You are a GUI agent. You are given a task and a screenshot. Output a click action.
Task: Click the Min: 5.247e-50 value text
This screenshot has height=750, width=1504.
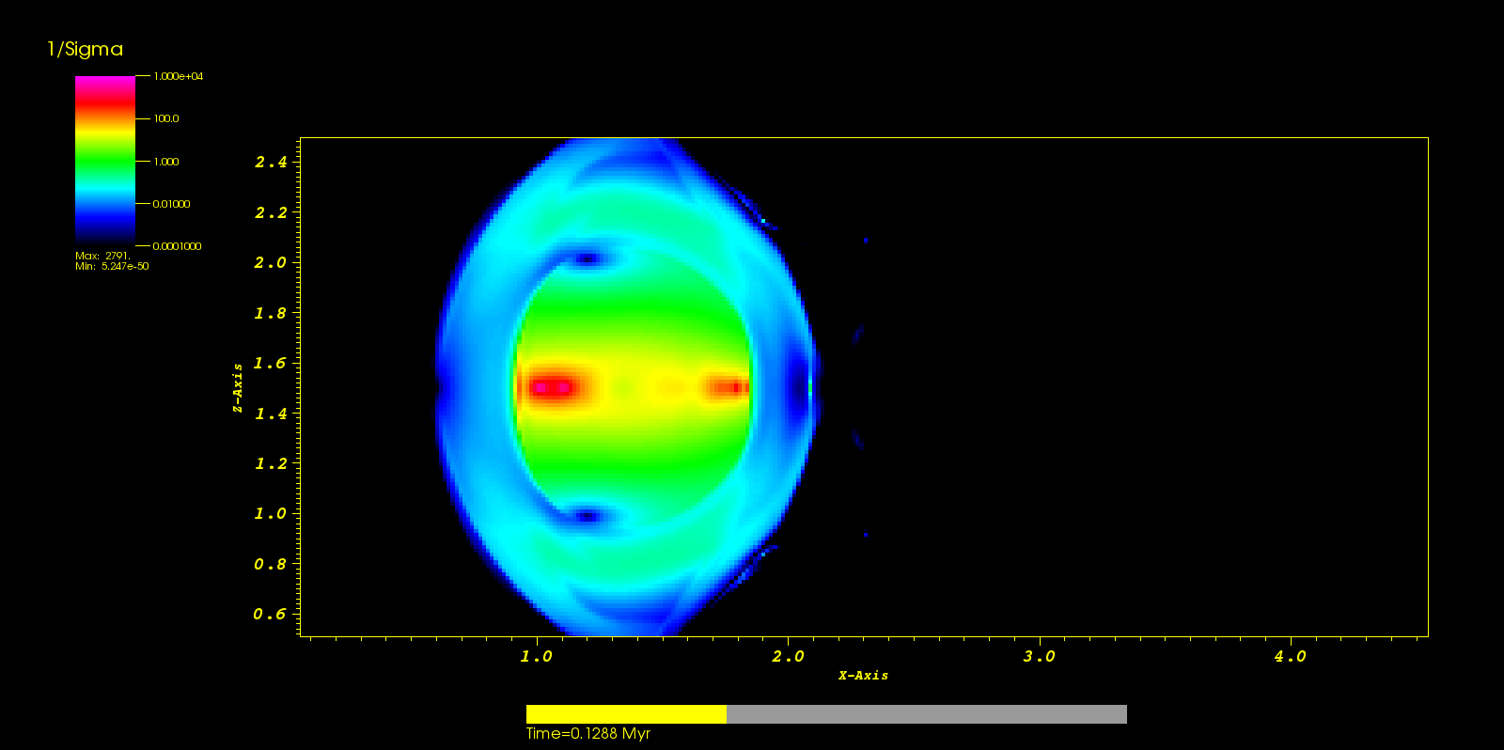click(112, 266)
